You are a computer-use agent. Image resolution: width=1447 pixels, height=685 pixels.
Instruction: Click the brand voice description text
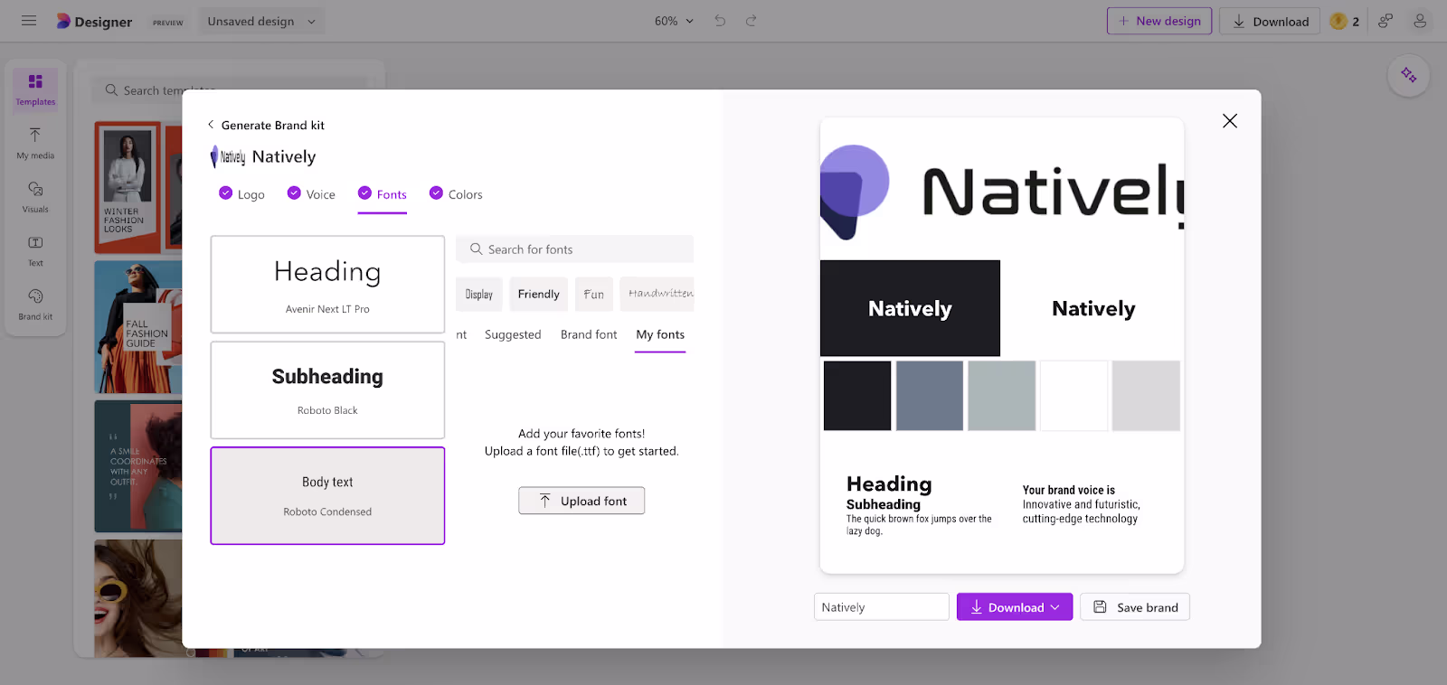(x=1082, y=511)
